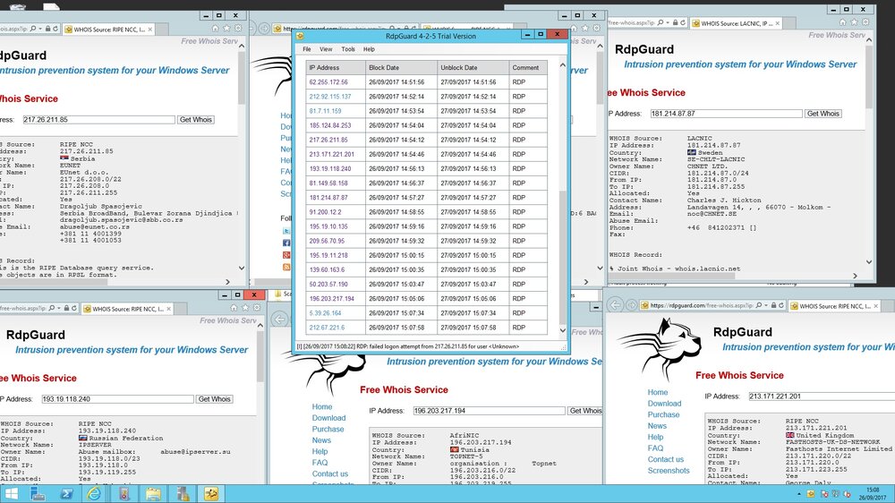The image size is (895, 503).
Task: Open File Explorer from the taskbar
Action: [153, 494]
